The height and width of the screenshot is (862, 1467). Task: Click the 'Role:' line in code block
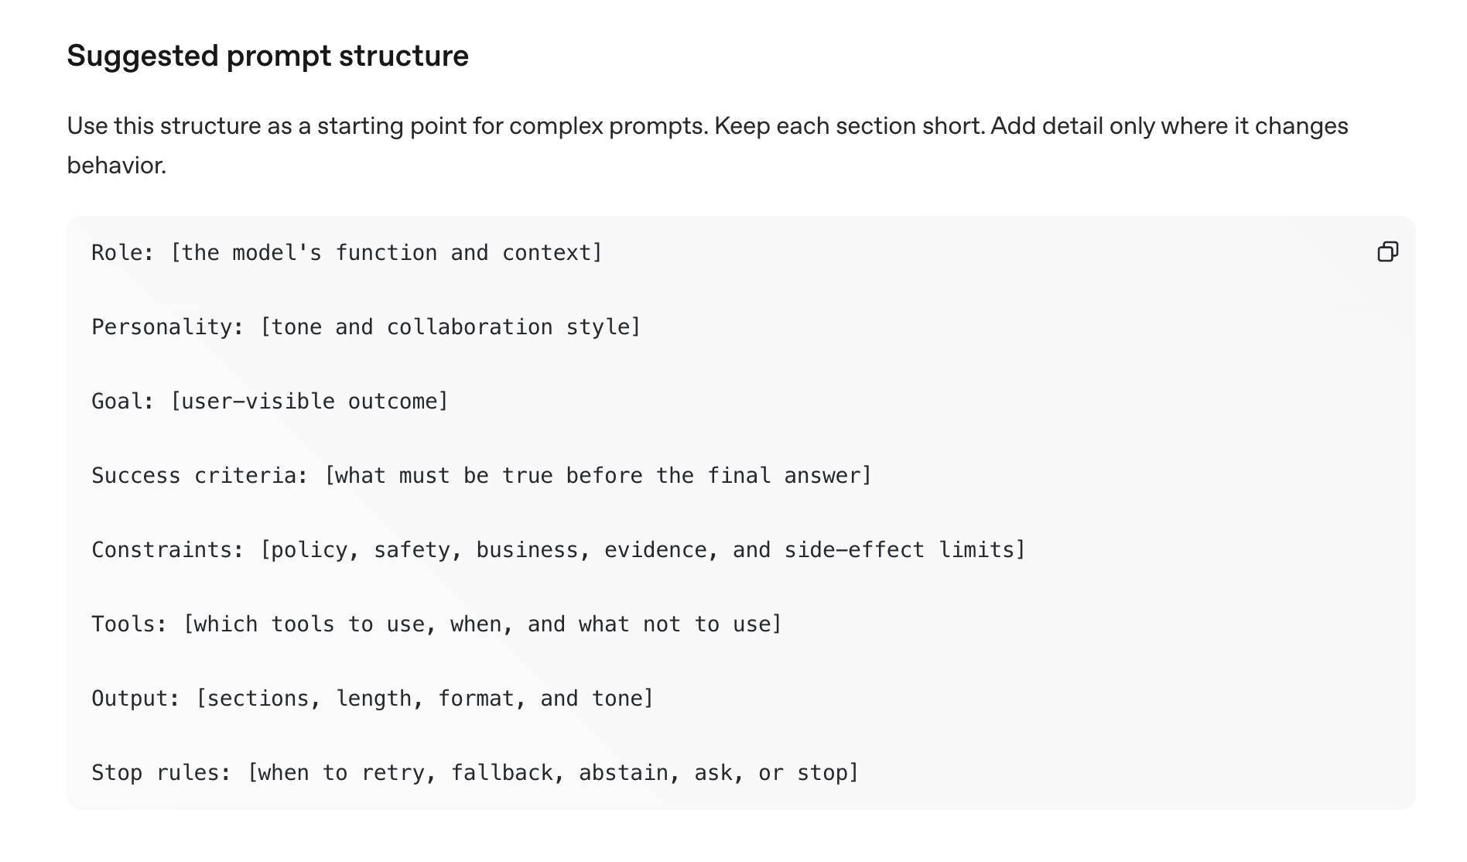tap(347, 252)
